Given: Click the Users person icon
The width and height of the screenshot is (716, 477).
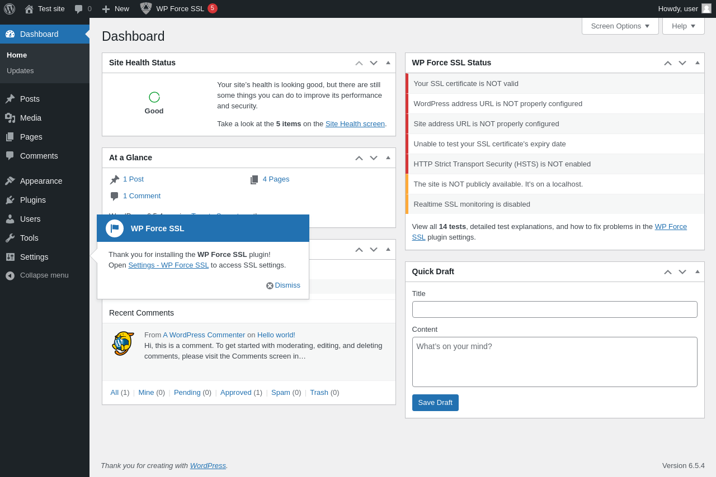Looking at the screenshot, I should pos(10,219).
